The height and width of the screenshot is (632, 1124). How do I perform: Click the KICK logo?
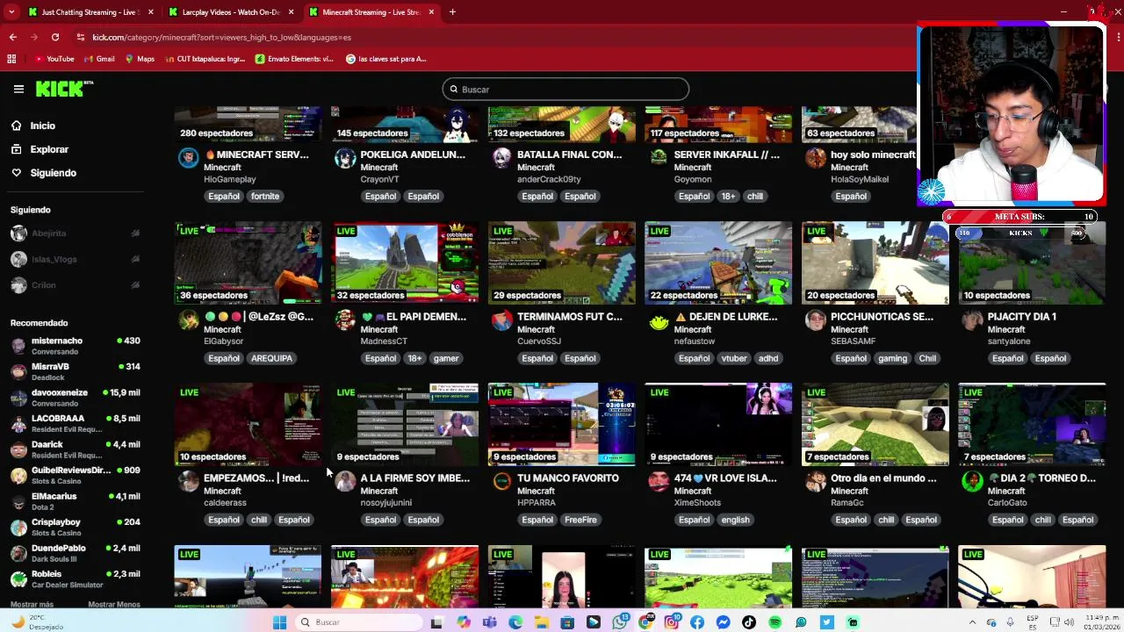pos(64,89)
